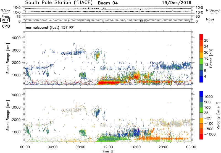Click the '08:00' time axis tick label
Viewport: 221px width, 153px height.
point(80,147)
